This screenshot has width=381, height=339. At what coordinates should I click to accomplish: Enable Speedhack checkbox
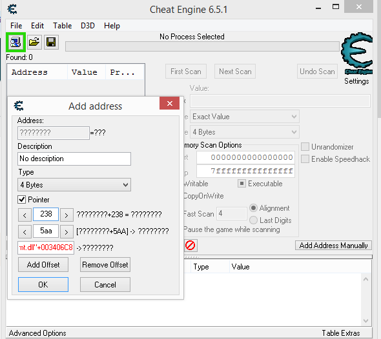305,159
